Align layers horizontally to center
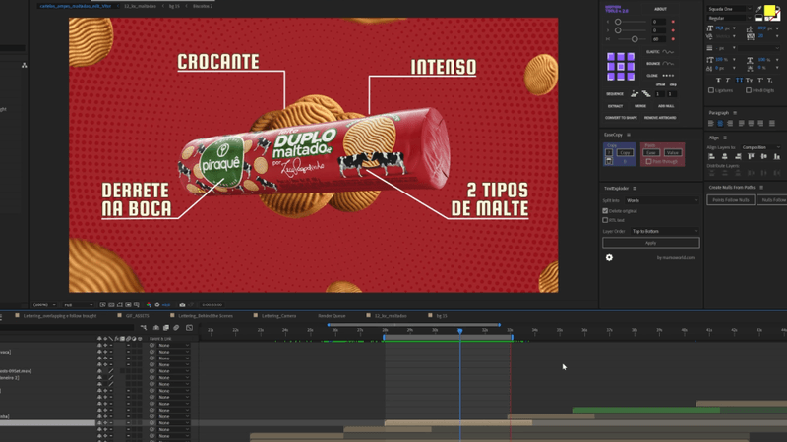The width and height of the screenshot is (787, 442). pos(724,157)
